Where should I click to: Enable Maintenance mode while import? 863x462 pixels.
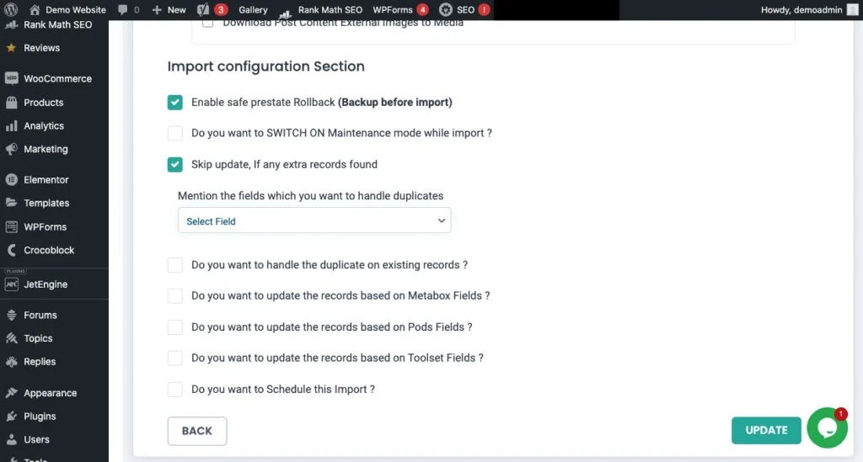175,133
